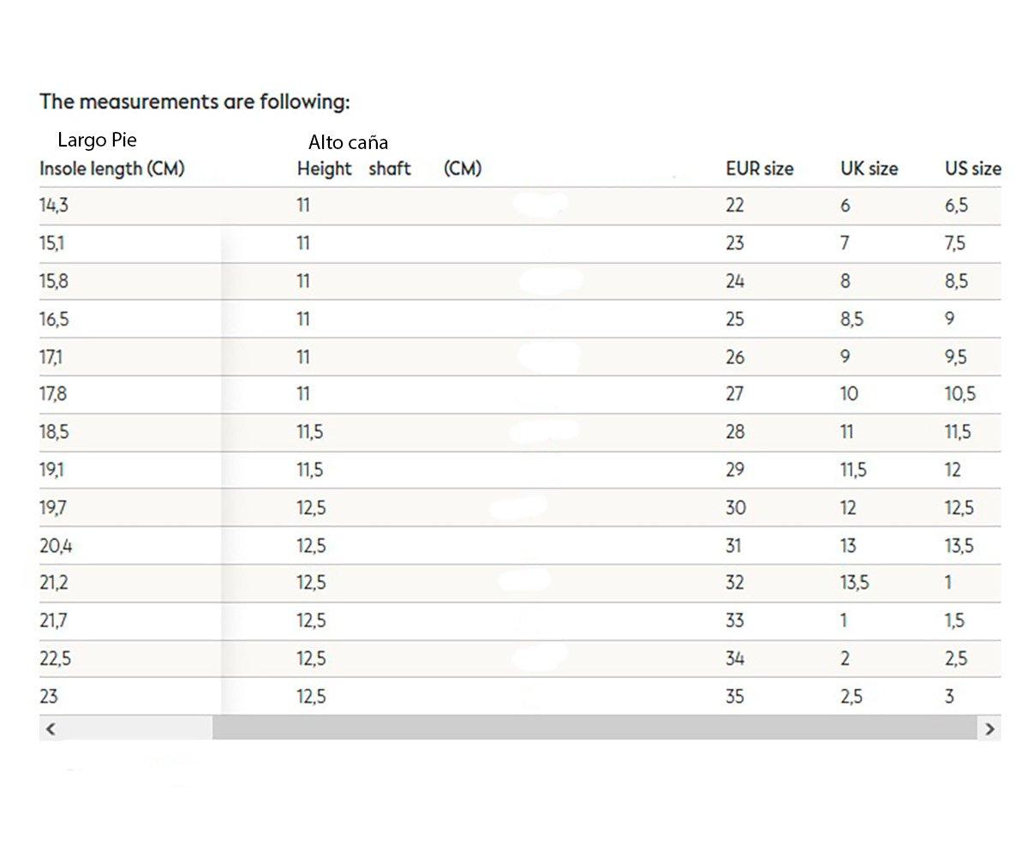1028x857 pixels.
Task: Click the US size 10,5 cell
Action: tap(960, 394)
